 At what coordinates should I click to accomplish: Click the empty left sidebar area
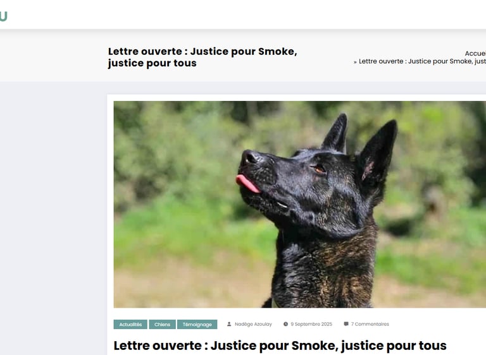[53, 217]
